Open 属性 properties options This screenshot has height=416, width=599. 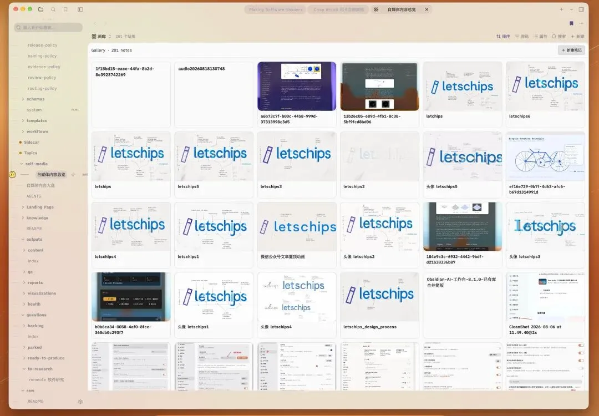[541, 36]
